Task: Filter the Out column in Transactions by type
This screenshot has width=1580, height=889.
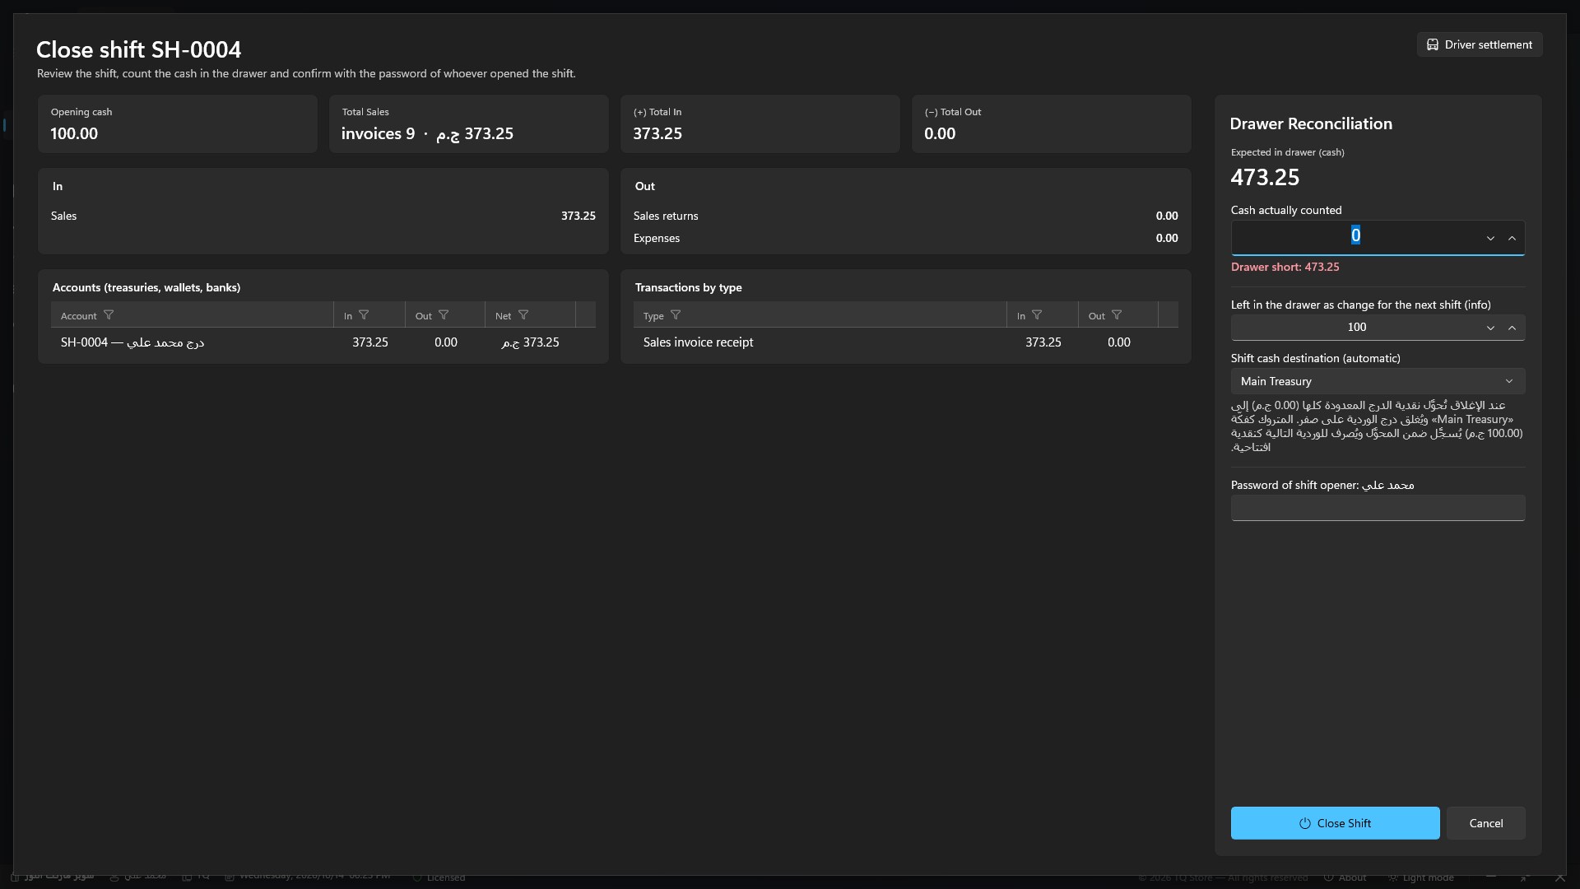Action: [x=1117, y=315]
